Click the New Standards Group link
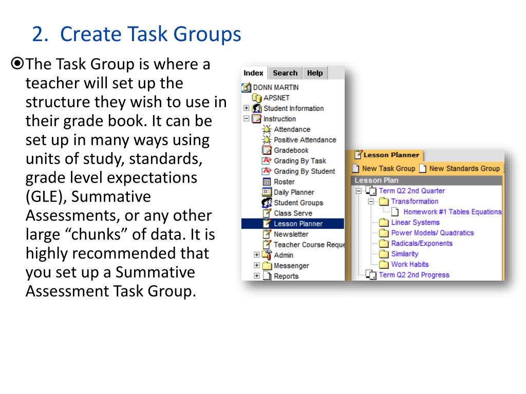The height and width of the screenshot is (394, 526). click(464, 168)
